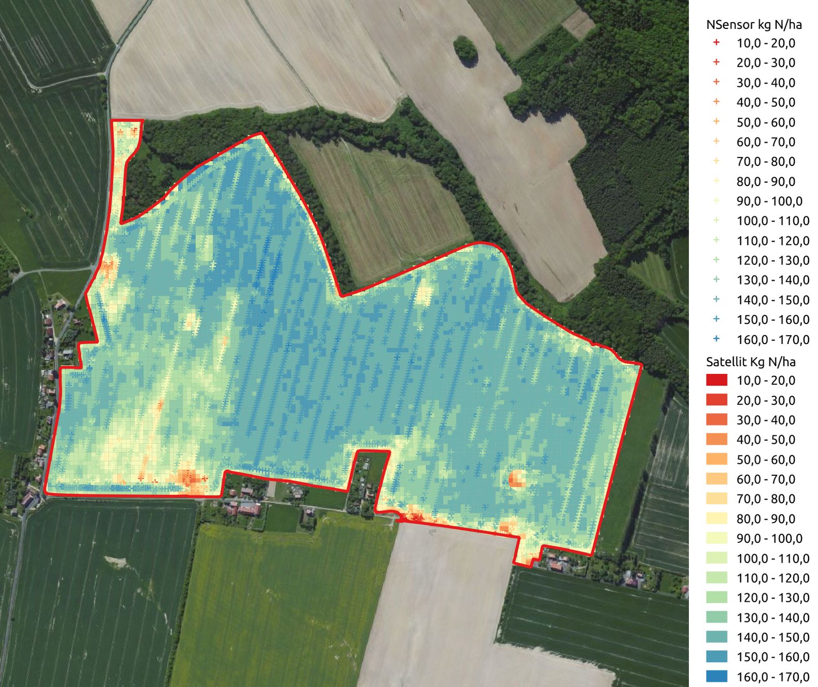This screenshot has height=687, width=818.
Task: Click the Satellit "130,0 - 140,0" label text
Action: click(x=773, y=617)
